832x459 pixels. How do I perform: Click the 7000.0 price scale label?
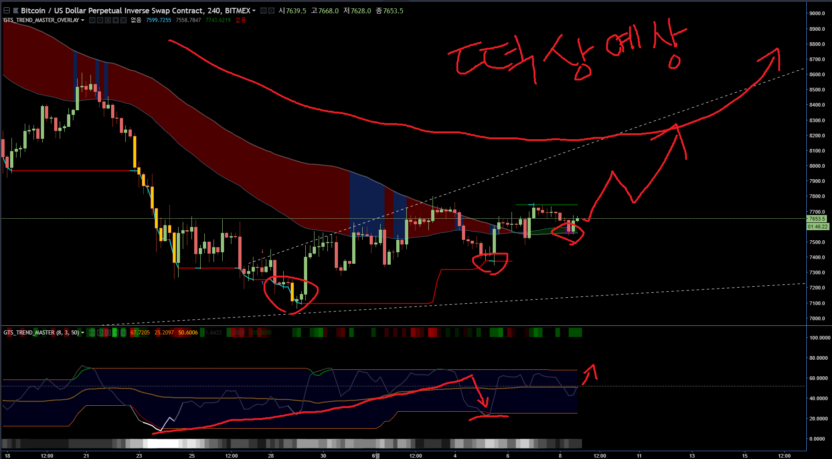pos(817,318)
